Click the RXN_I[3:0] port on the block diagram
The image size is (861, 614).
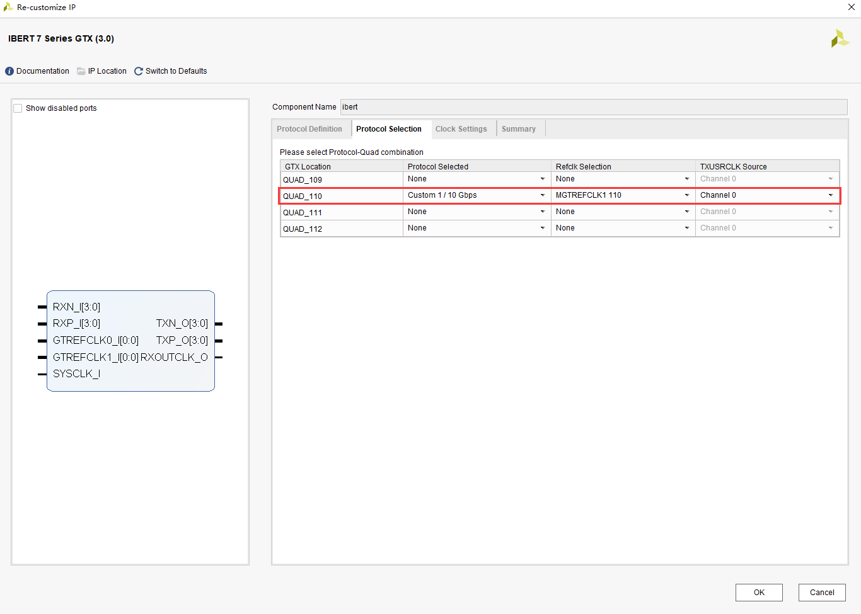point(76,307)
